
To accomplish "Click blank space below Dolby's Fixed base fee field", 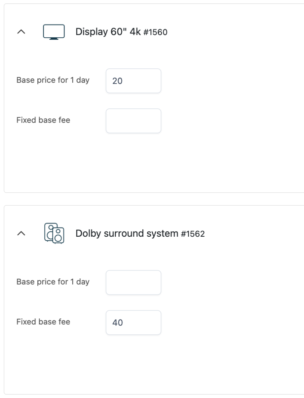I will click(x=133, y=364).
